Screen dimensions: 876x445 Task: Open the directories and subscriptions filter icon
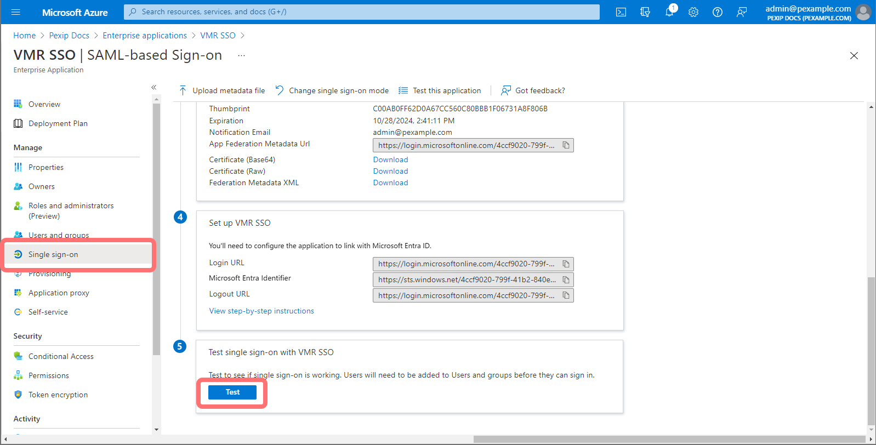tap(645, 12)
